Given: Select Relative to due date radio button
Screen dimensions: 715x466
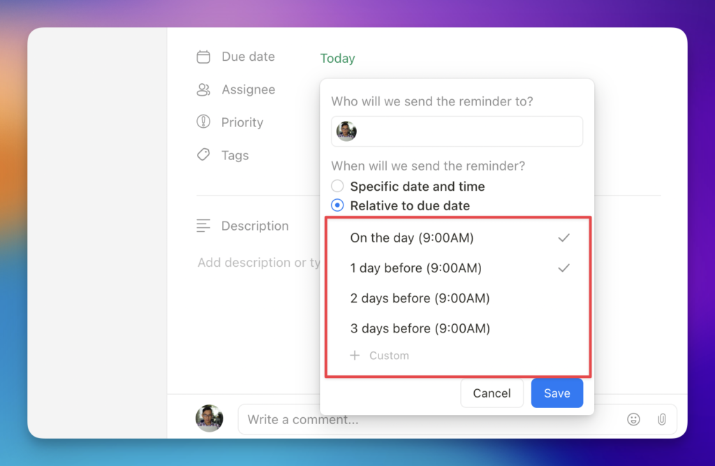Looking at the screenshot, I should (x=337, y=205).
